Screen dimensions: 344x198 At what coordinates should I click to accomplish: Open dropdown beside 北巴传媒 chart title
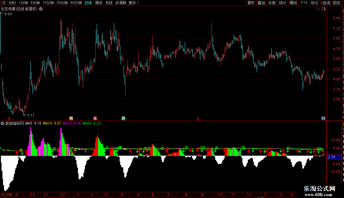point(41,9)
